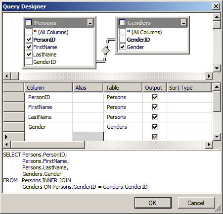
Task: Click diagram pane scroll up arrow
Action: pos(217,17)
